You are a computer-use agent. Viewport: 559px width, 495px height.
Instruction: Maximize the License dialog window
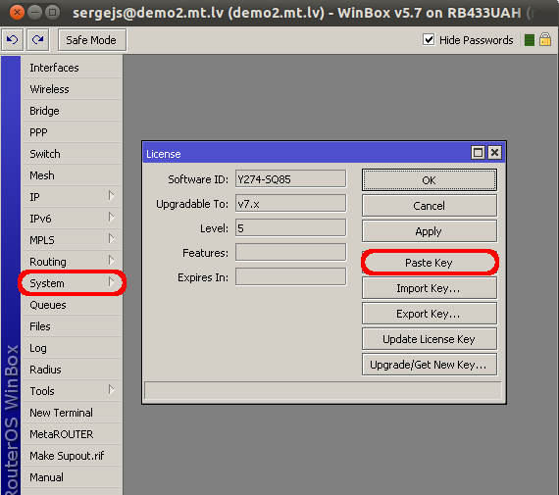pos(478,153)
